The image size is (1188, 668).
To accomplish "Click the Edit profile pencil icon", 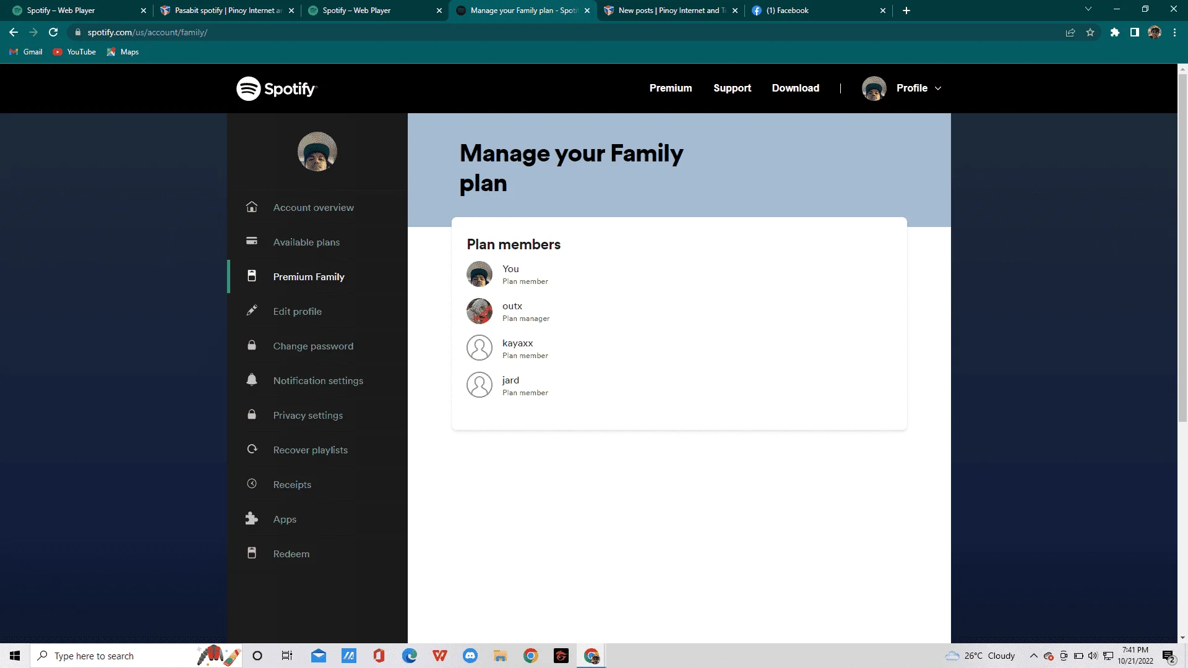I will 252,310.
